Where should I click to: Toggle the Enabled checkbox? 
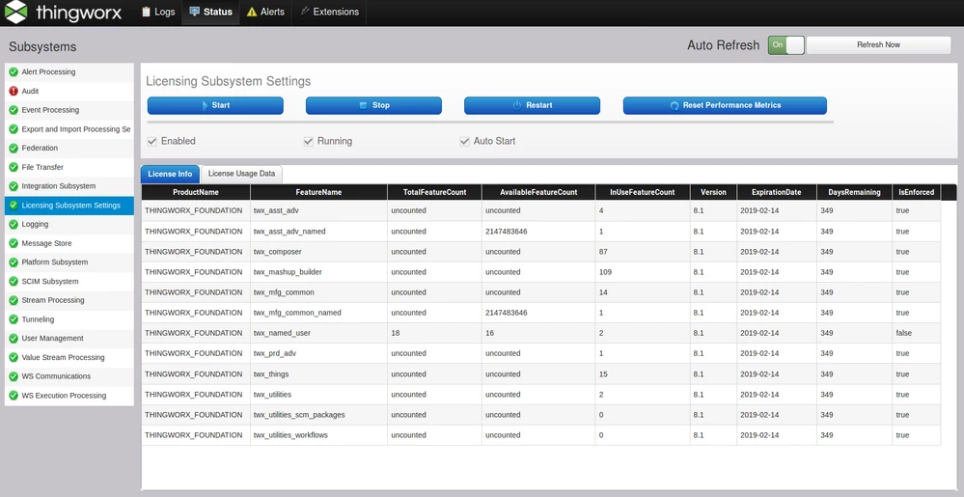[152, 142]
